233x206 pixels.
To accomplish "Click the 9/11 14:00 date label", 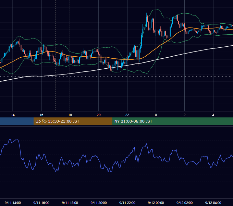I will pos(13,203).
